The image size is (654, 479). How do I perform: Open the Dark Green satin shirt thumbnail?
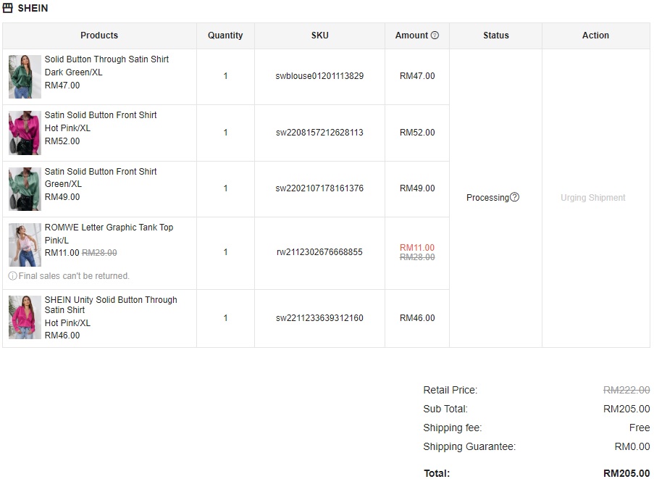[25, 76]
